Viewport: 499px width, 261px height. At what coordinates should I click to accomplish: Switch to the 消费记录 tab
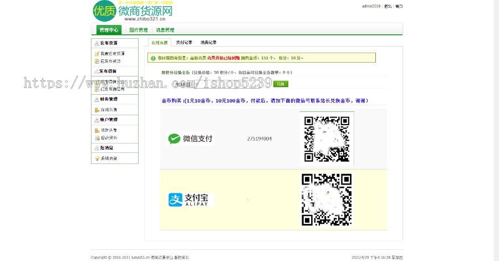tap(208, 42)
